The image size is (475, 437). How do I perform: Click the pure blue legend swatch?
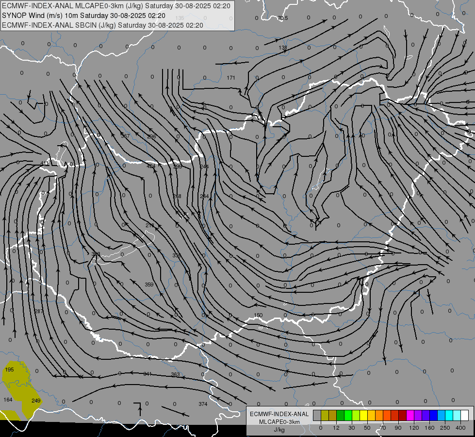click(x=433, y=415)
